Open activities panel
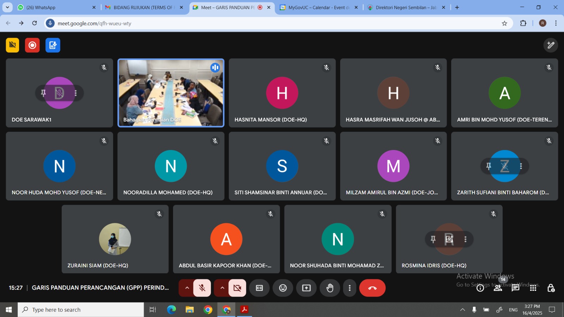The height and width of the screenshot is (317, 564). [533, 288]
